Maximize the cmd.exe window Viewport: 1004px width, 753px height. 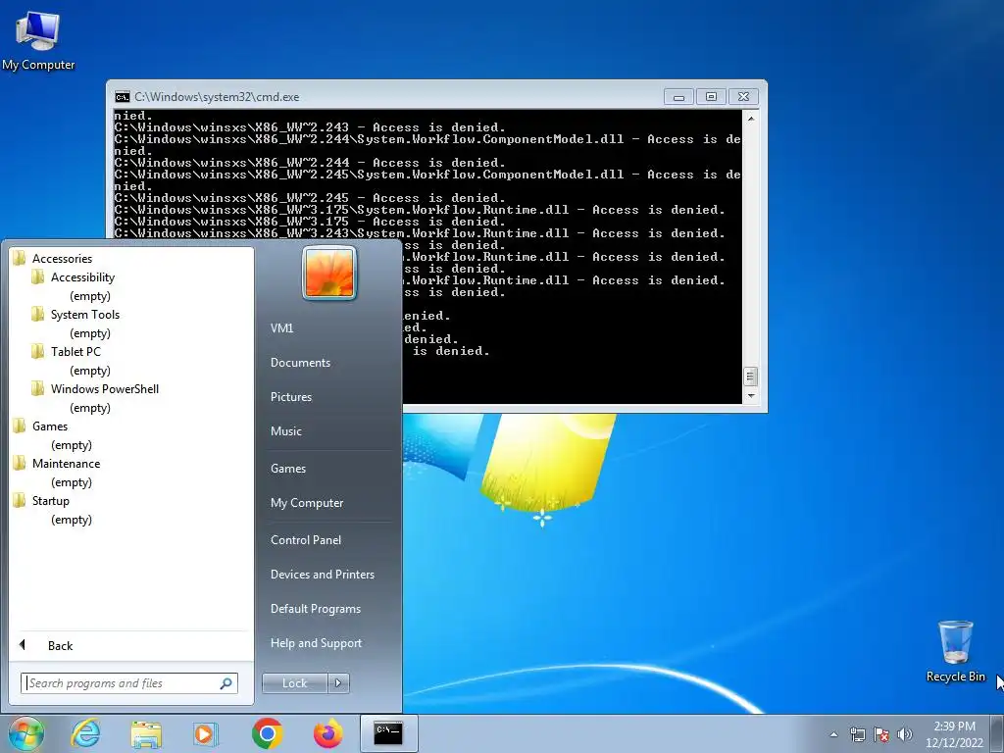(x=711, y=97)
